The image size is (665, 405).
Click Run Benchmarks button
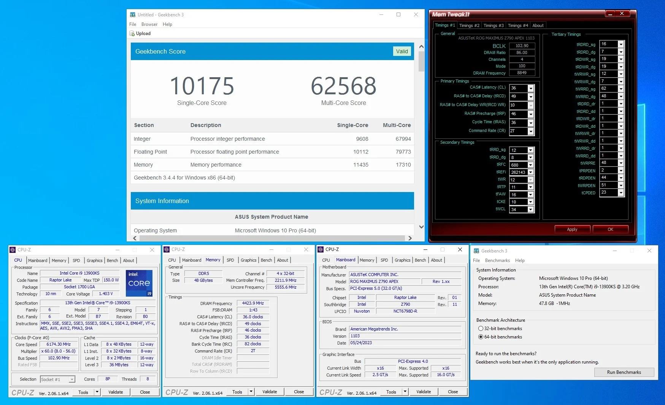click(x=624, y=372)
